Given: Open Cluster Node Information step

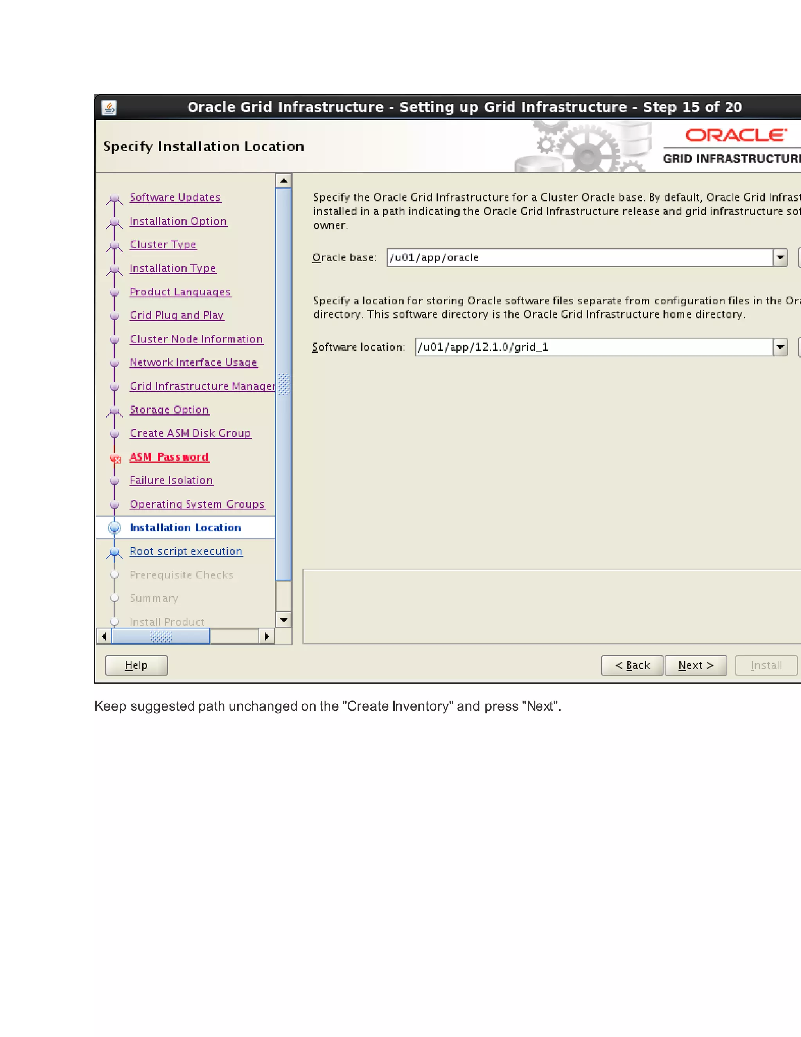Looking at the screenshot, I should pos(196,339).
